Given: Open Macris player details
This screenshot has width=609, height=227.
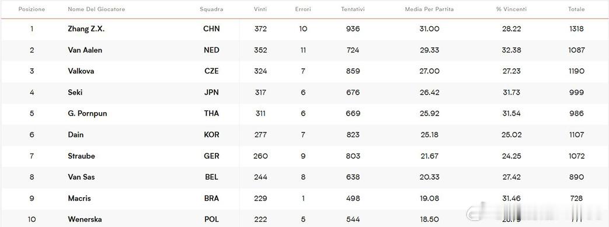Looking at the screenshot, I should (x=79, y=198).
